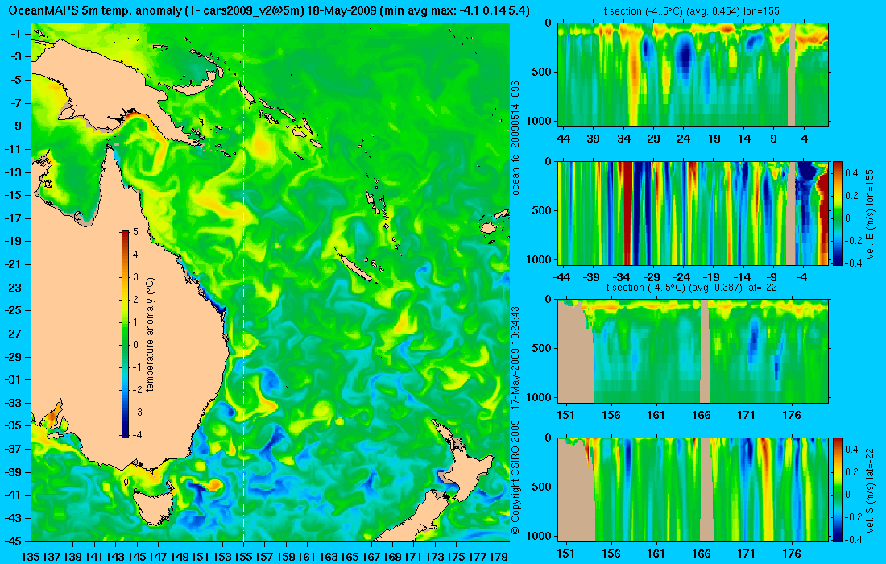Click the warm orange eddy south of Australia near 152E

(214, 484)
